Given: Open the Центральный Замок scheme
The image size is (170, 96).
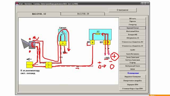Looking at the screenshot, I should coord(133,66).
